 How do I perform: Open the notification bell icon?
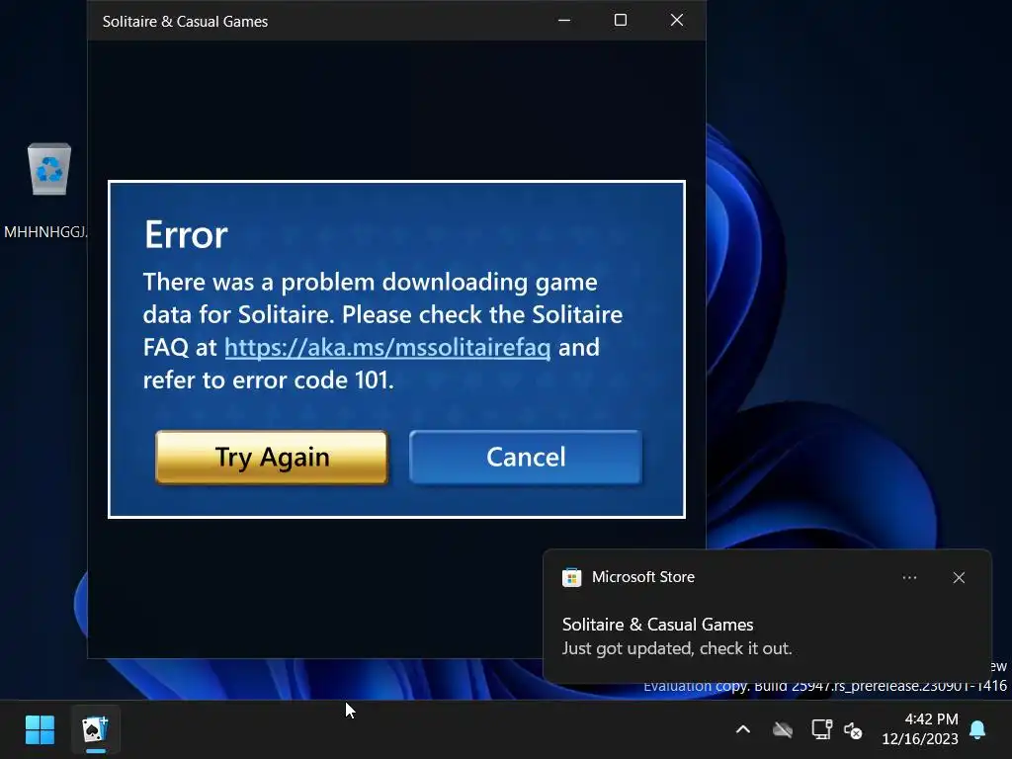tap(977, 729)
